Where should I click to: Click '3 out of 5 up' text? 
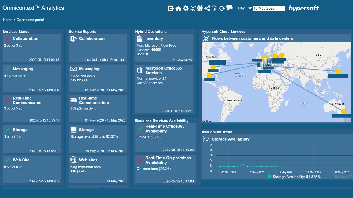point(13,108)
